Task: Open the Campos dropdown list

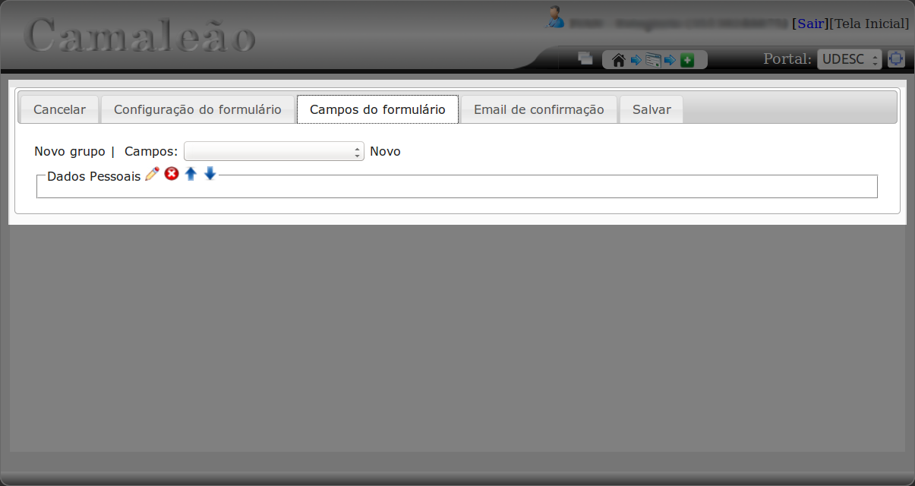Action: (273, 151)
